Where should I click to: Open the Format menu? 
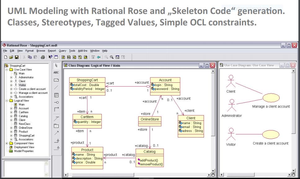pyautogui.click(x=29, y=51)
